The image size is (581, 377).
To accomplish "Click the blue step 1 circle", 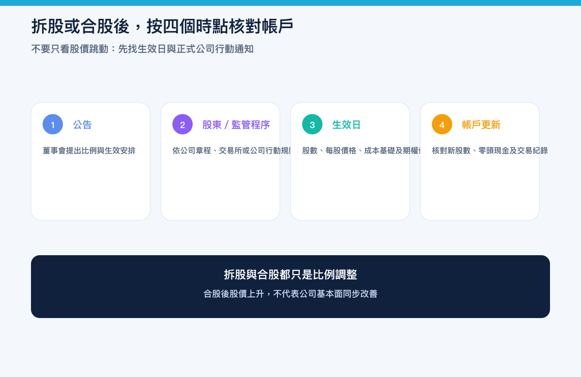I will [x=53, y=124].
